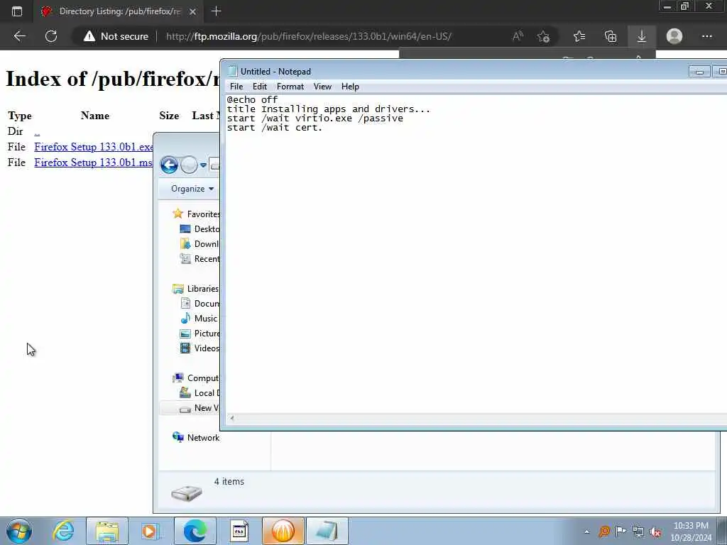727x545 pixels.
Task: Open the taskbar clock showing 10:33 PM
Action: point(691,532)
